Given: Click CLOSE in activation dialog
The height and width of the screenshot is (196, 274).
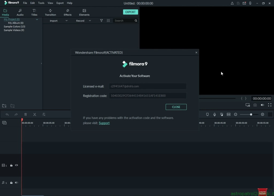Looking at the screenshot, I should click(x=176, y=107).
